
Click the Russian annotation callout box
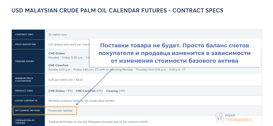coord(175,53)
